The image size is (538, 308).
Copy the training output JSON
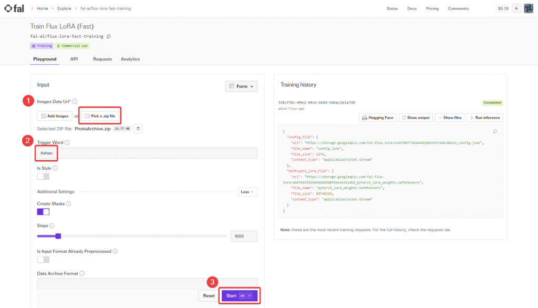pyautogui.click(x=495, y=131)
